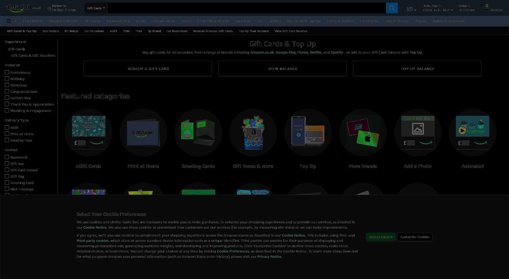Focus the Amazon search text field
This screenshot has width=509, height=279.
tap(247, 8)
